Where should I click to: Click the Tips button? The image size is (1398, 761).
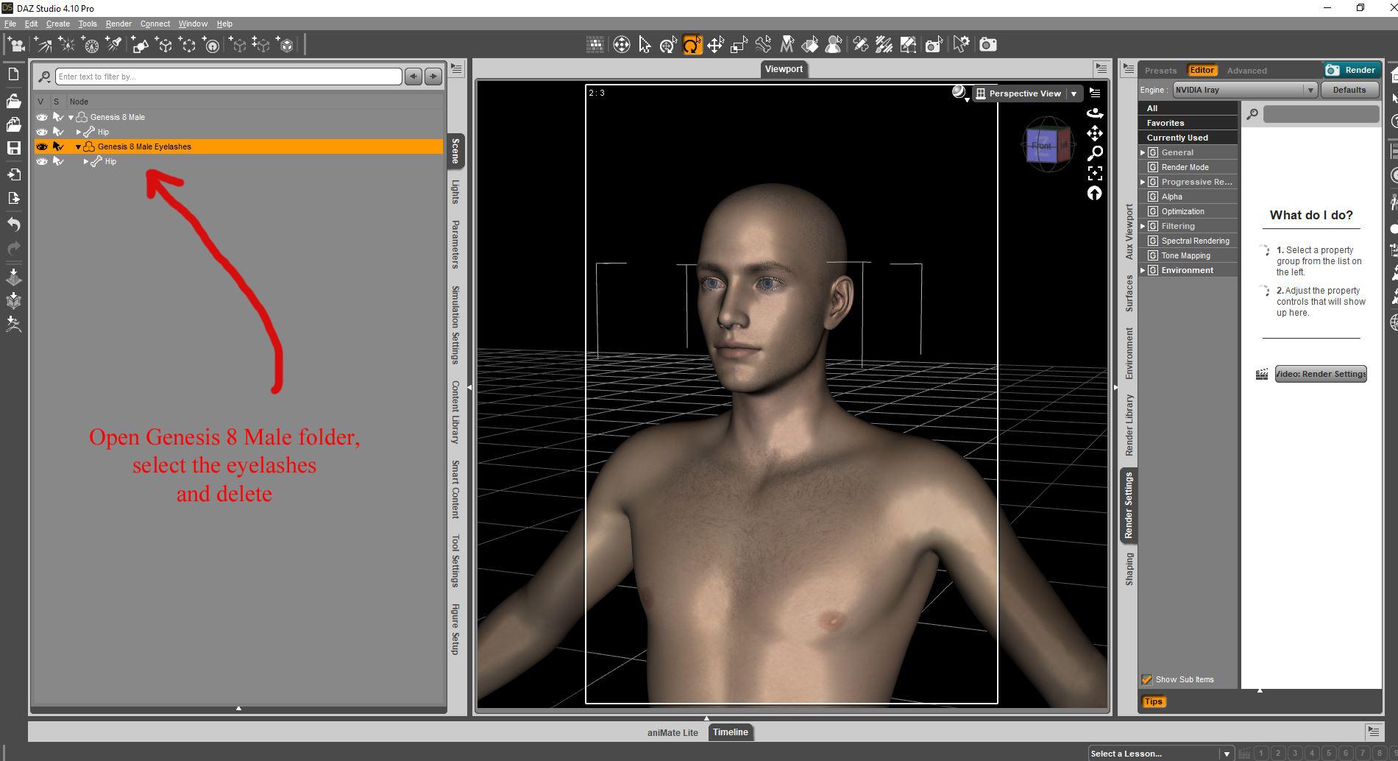click(1153, 701)
